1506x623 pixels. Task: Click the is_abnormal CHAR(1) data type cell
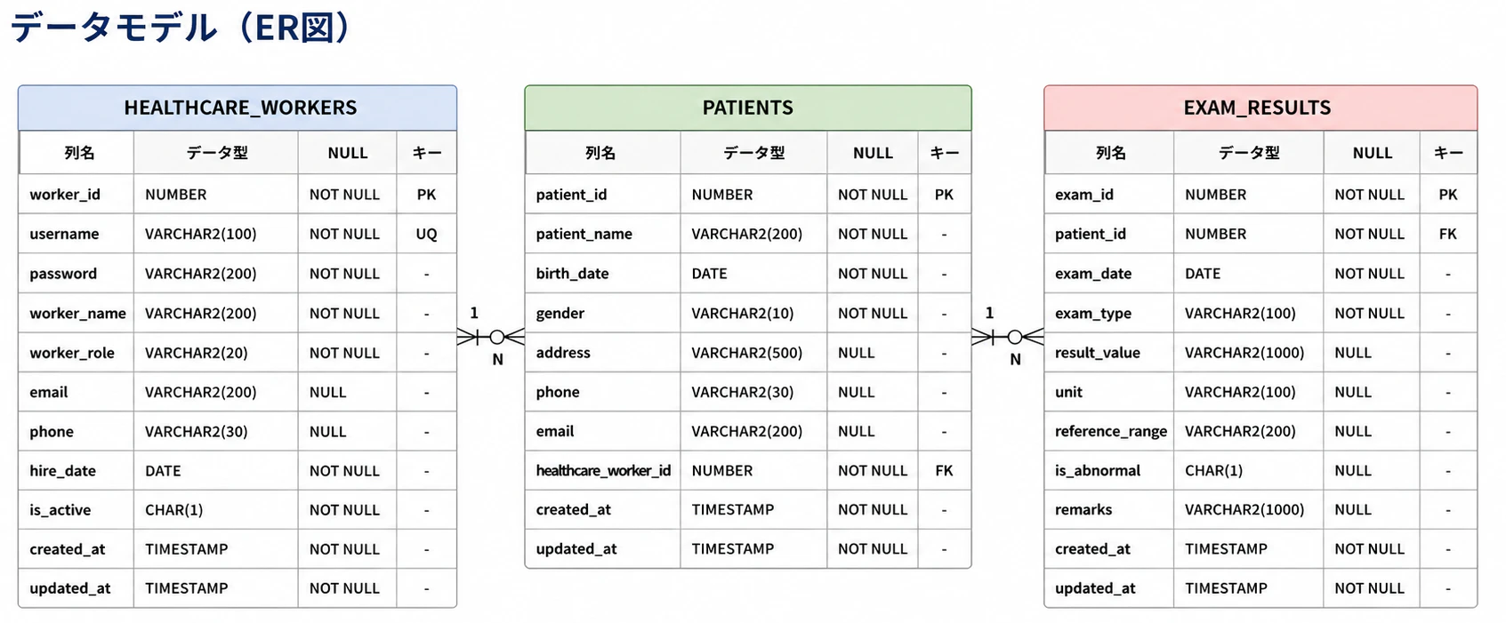click(1248, 470)
